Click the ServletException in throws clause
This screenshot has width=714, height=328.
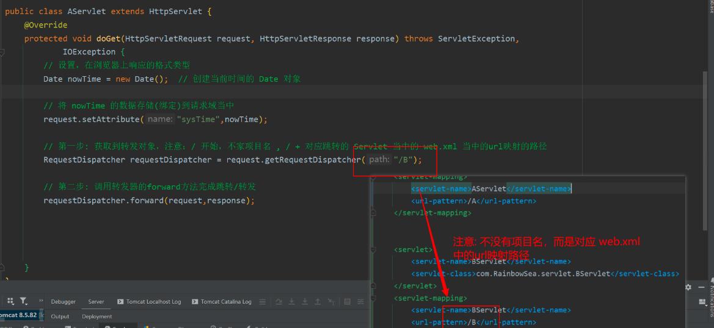click(476, 38)
